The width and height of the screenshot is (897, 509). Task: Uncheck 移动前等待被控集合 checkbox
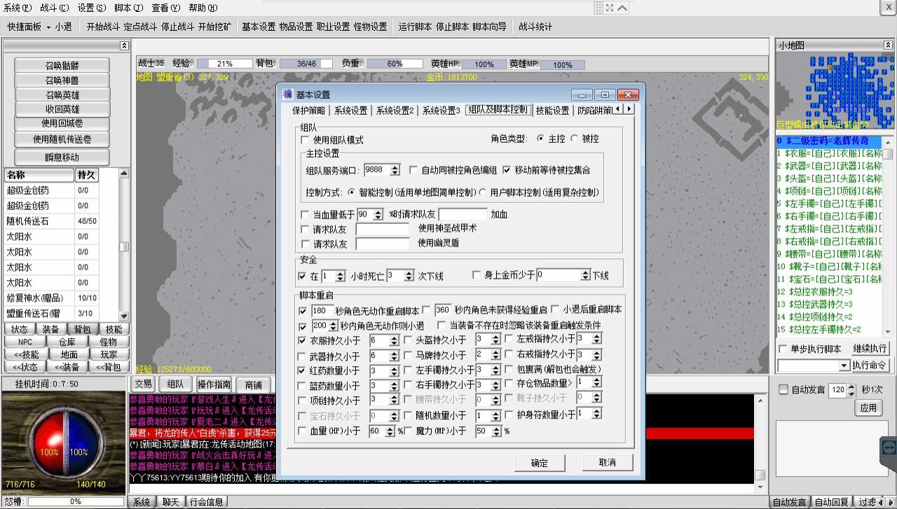(507, 170)
